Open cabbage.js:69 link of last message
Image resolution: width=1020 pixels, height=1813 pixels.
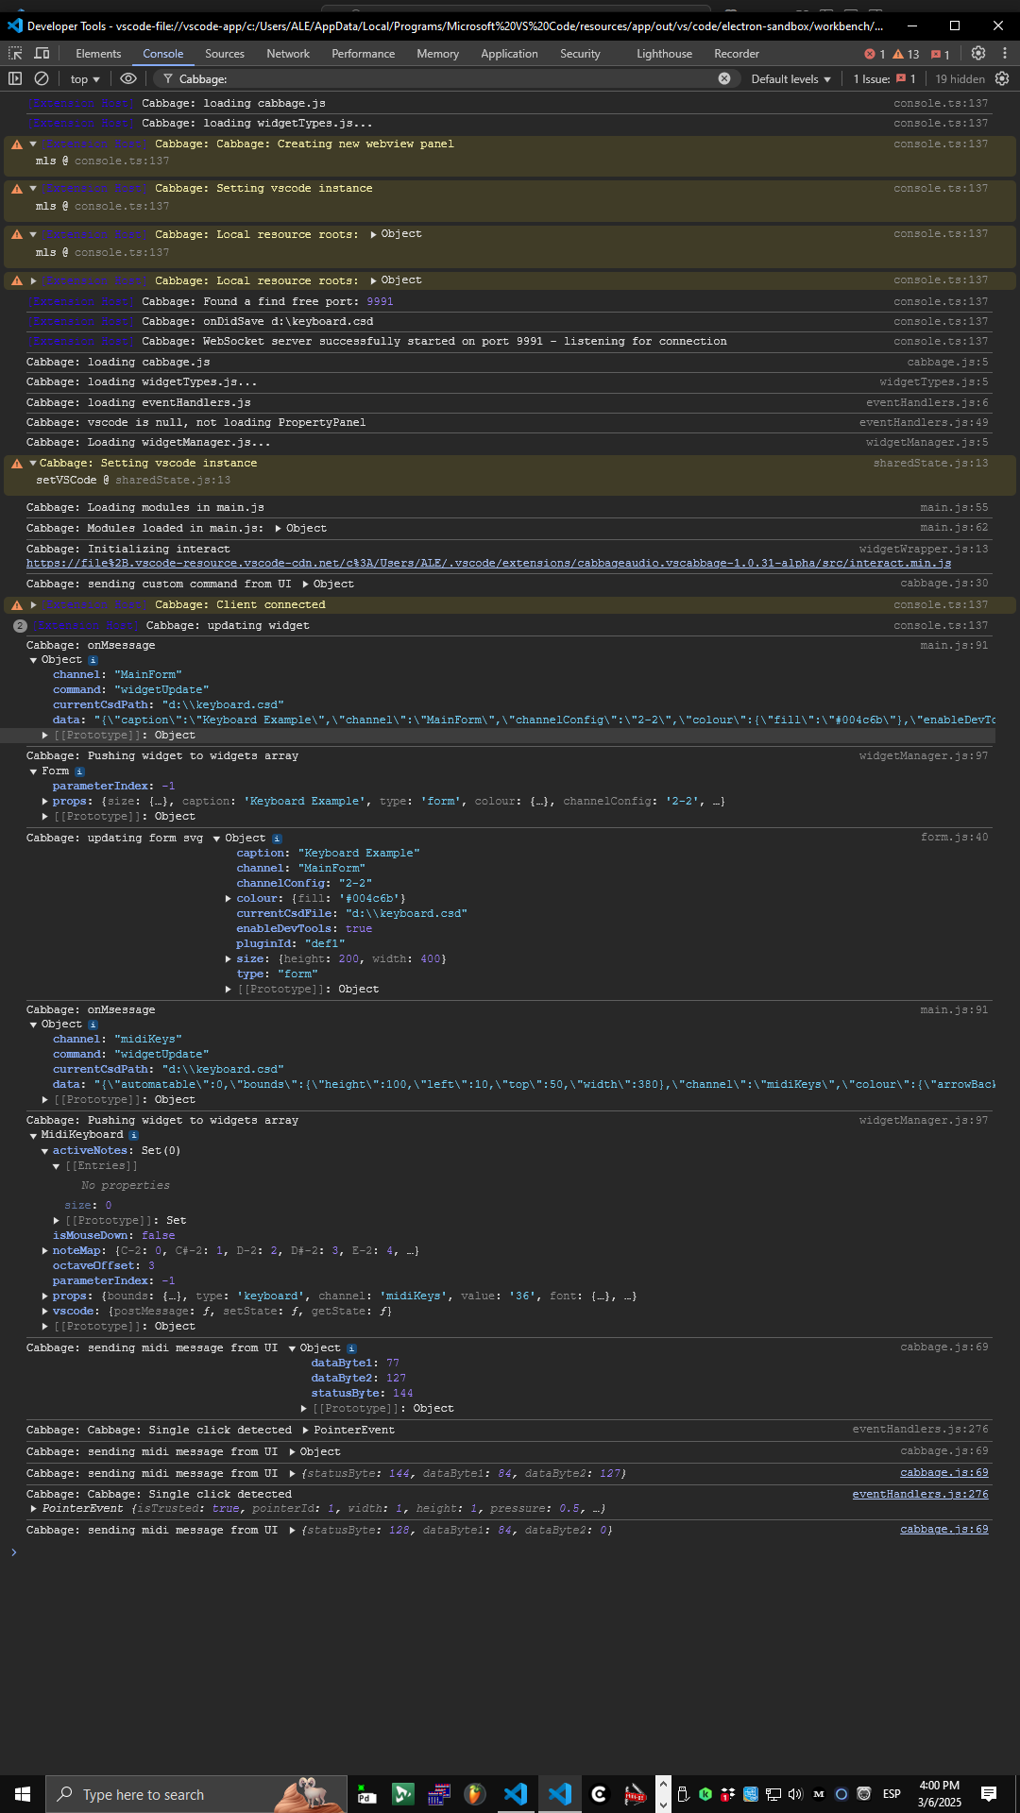coord(944,1530)
